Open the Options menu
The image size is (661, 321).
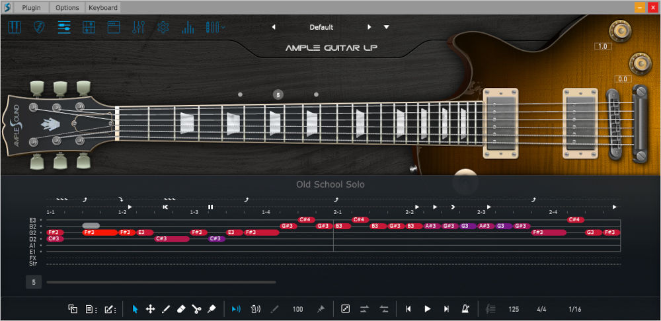[x=67, y=7]
